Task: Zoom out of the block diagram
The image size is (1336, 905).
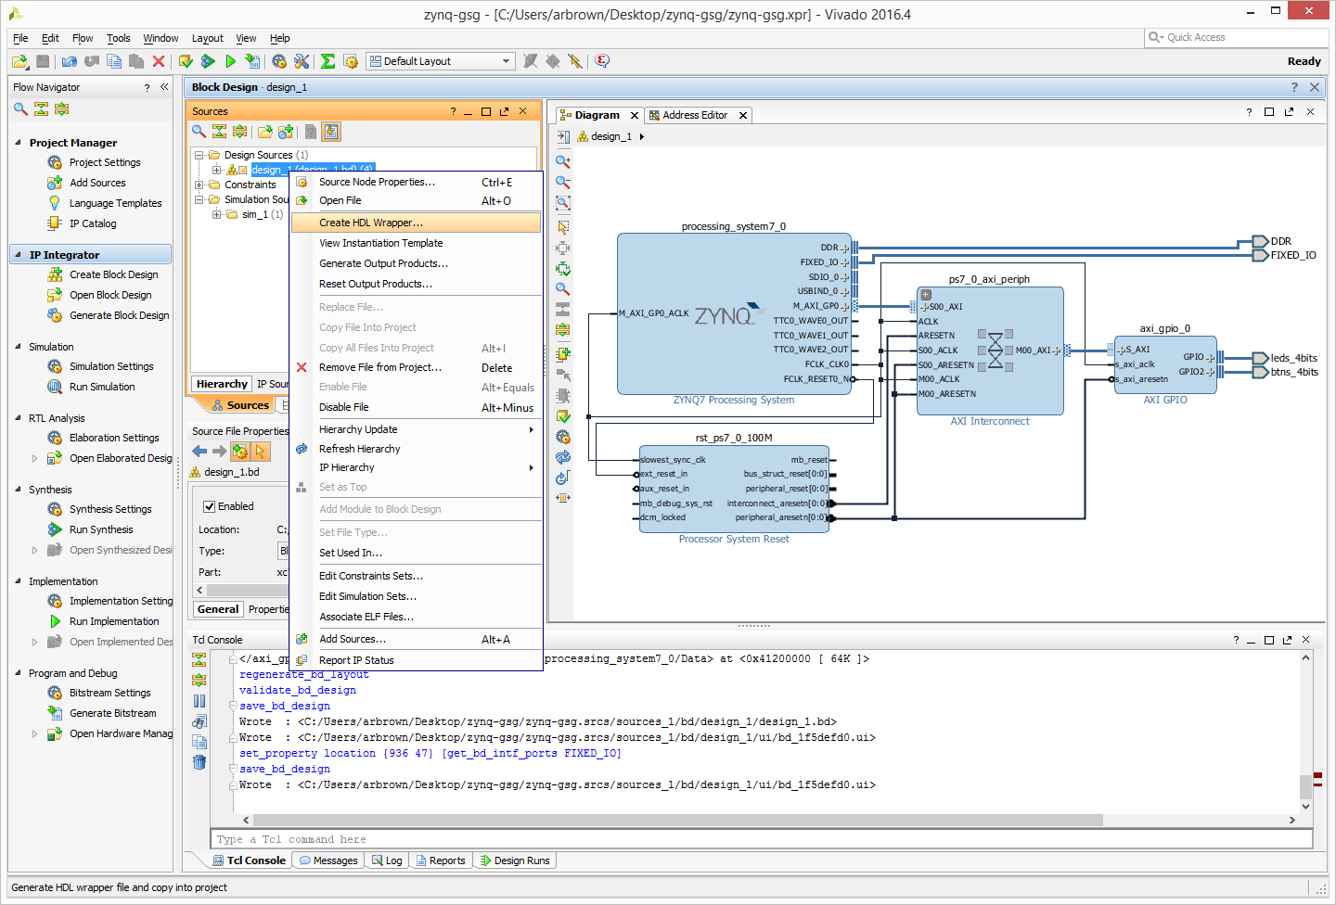Action: click(563, 182)
